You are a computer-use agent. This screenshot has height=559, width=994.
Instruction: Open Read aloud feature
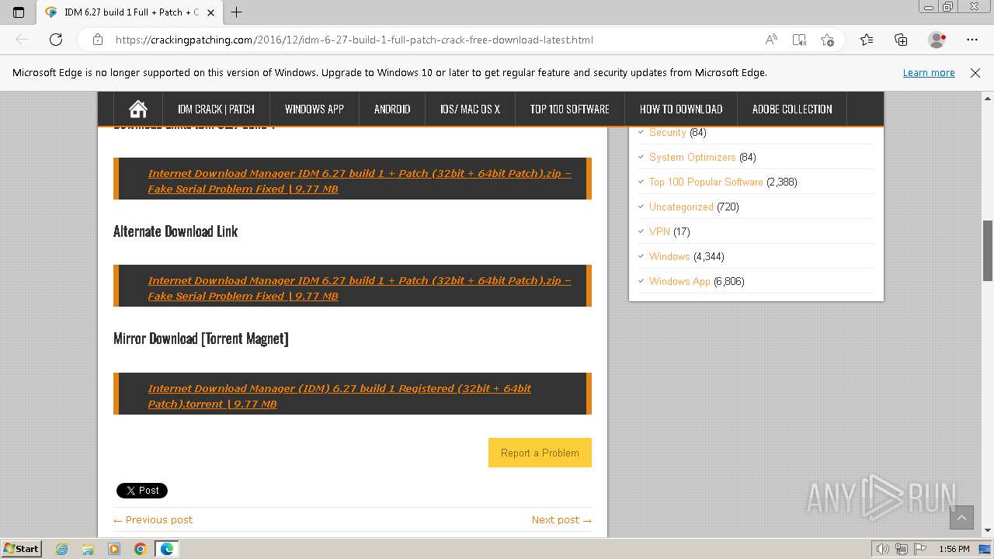771,40
